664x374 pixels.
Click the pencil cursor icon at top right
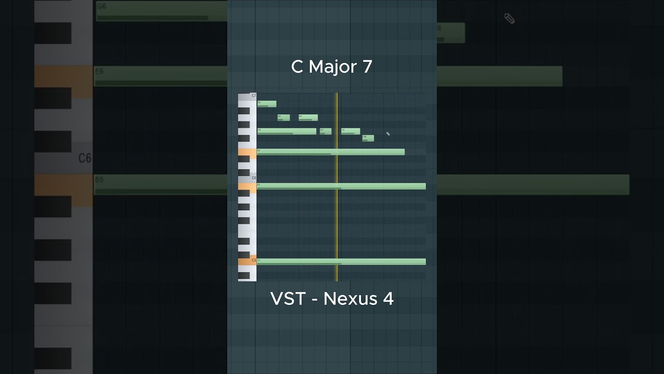pyautogui.click(x=509, y=19)
